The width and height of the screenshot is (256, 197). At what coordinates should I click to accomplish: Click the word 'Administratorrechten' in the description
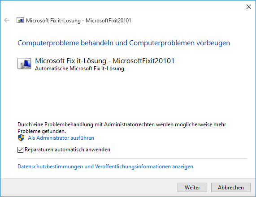pyautogui.click(x=129, y=124)
